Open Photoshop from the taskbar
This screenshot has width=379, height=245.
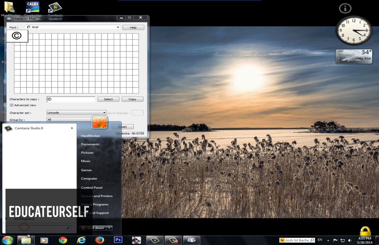118,240
